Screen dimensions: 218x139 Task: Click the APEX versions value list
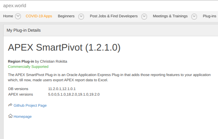pyautogui.click(x=74, y=94)
